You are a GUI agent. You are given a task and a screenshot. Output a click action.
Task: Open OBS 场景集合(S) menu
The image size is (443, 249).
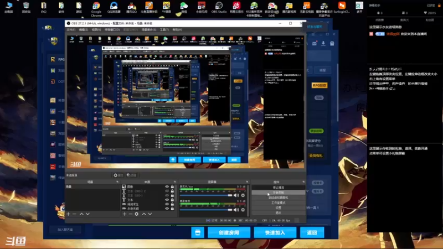(148, 30)
